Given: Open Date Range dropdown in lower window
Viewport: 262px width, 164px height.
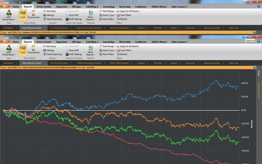Looking at the screenshot, I should click(107, 46).
